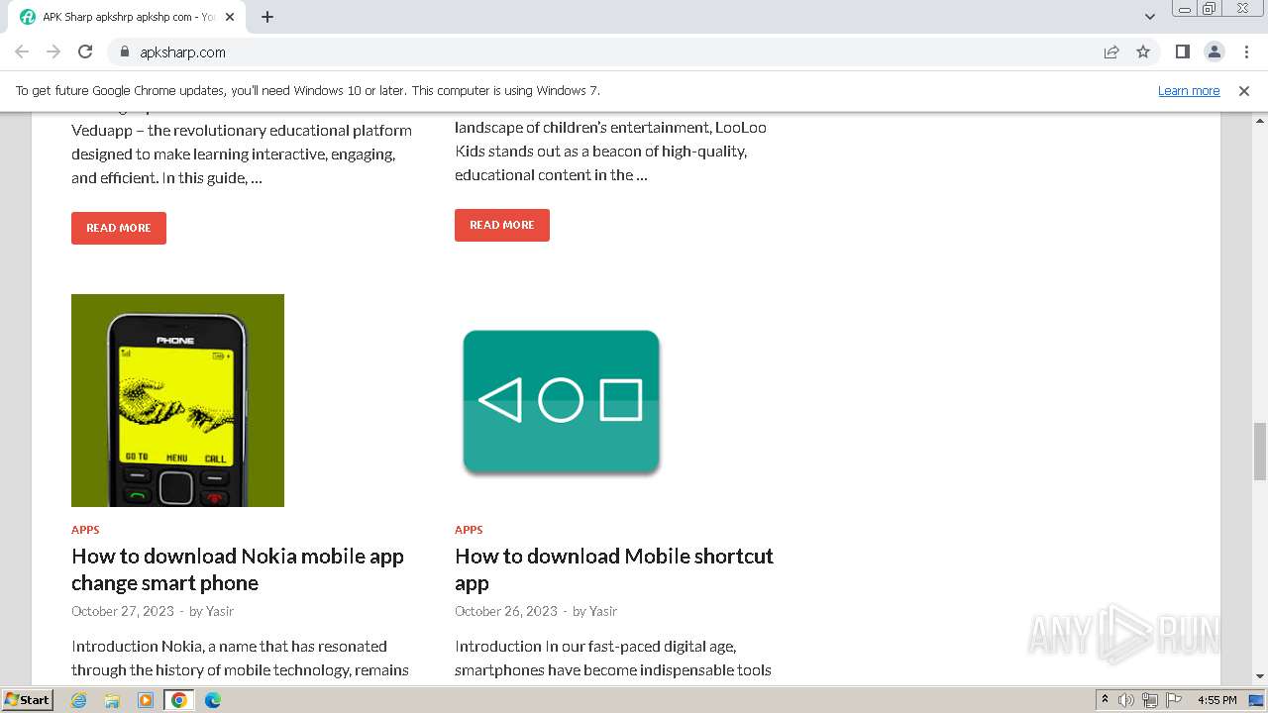Image resolution: width=1268 pixels, height=713 pixels.
Task: Go forward to the next page
Action: point(53,51)
